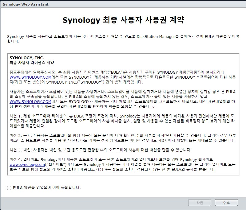Click the 'Synology 최종 사용자 사용권 계약' heading
Image resolution: width=246 pixels, height=210 pixels.
[123, 20]
